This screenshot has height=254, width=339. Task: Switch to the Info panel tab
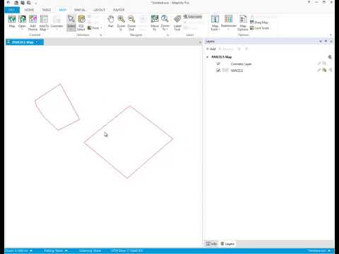[x=211, y=244]
